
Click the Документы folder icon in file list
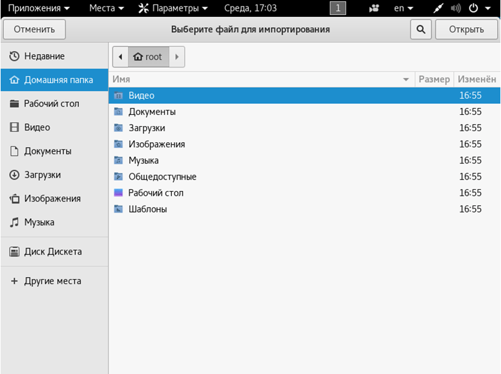118,112
